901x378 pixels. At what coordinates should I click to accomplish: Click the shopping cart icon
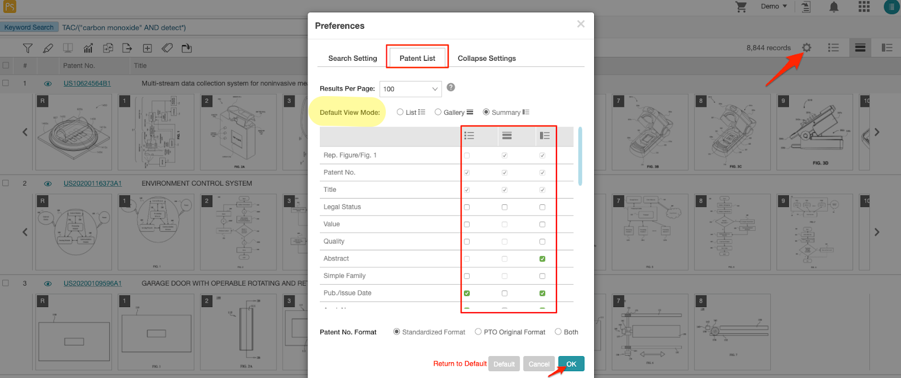click(x=741, y=7)
